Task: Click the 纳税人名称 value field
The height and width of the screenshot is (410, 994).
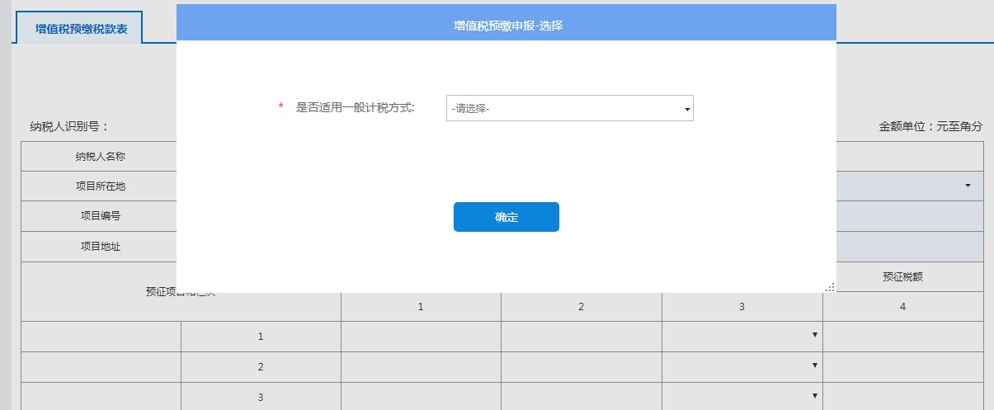Action: [909, 156]
